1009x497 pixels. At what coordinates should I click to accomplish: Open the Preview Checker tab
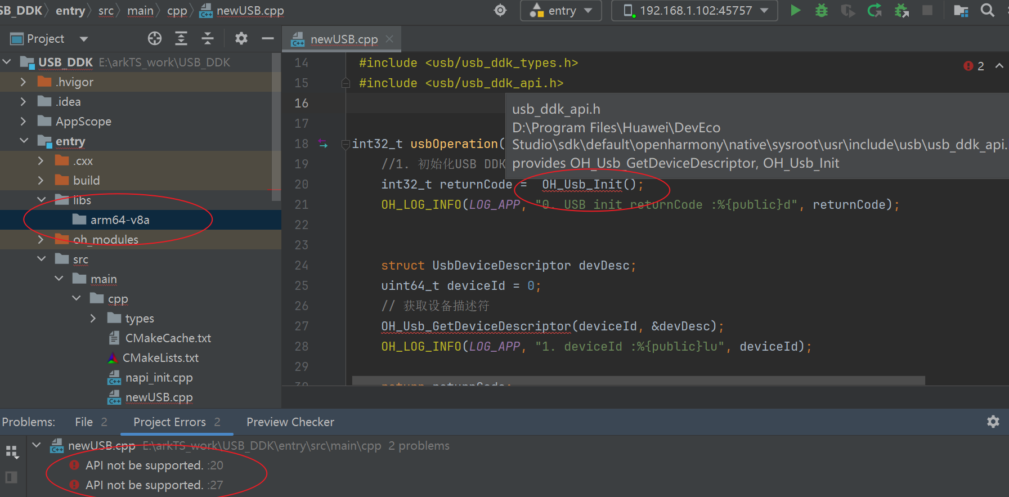290,422
